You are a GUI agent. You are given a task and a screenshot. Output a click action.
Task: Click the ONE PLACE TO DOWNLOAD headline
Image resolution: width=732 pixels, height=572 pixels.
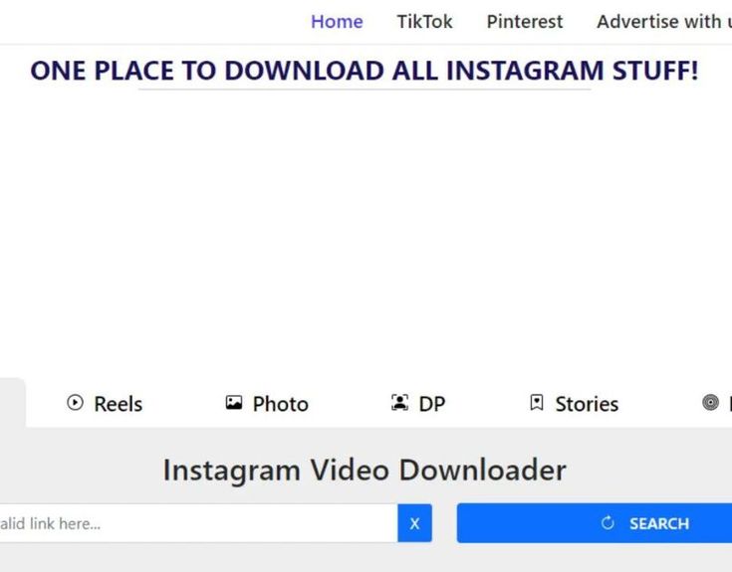(x=365, y=71)
